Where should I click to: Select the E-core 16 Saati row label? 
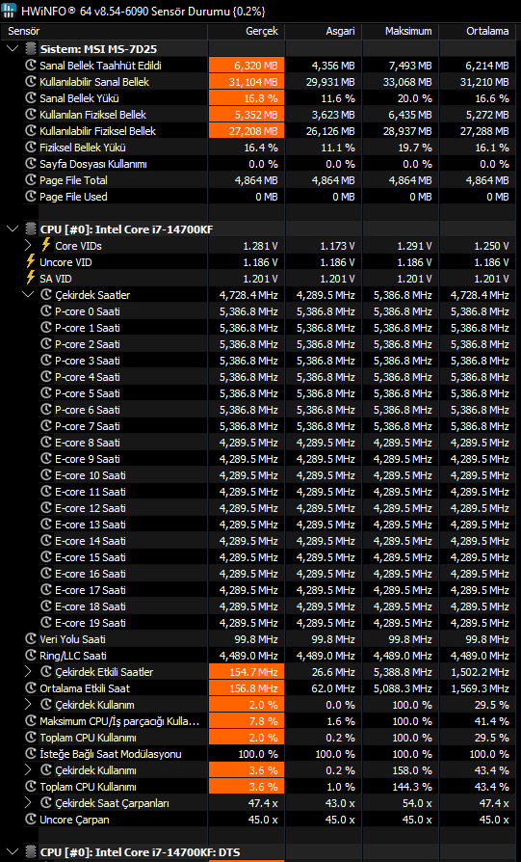point(91,574)
